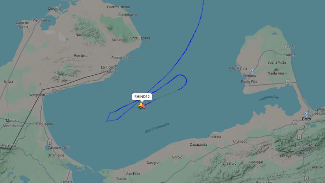
Task: Open the RHINO12 callsign label
Action: pos(142,97)
